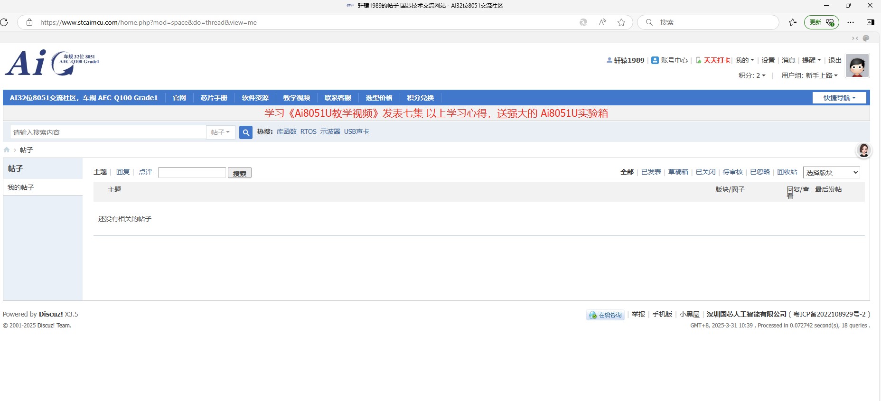This screenshot has height=401, width=881.
Task: Click the browser address bar URL
Action: click(149, 22)
